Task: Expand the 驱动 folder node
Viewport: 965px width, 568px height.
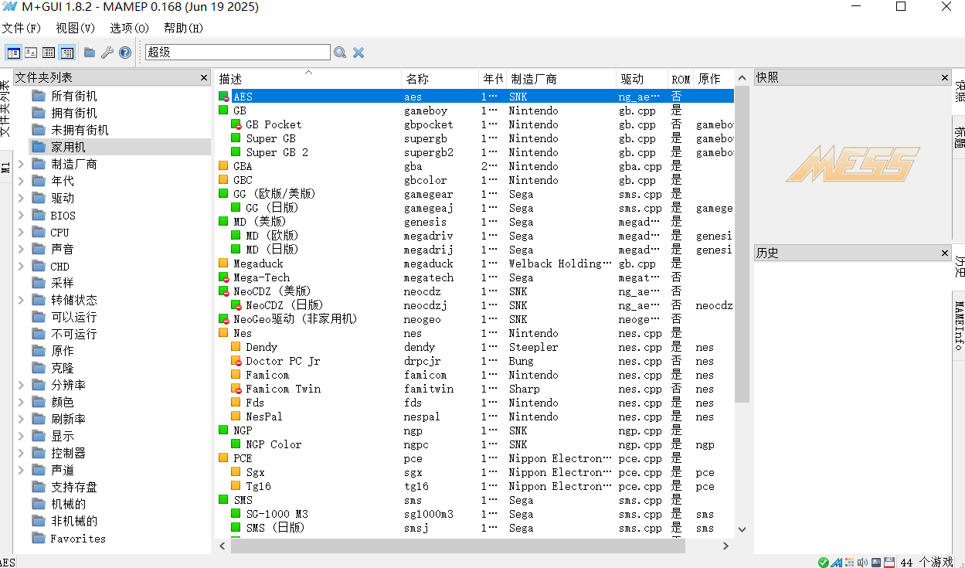Action: [x=22, y=198]
